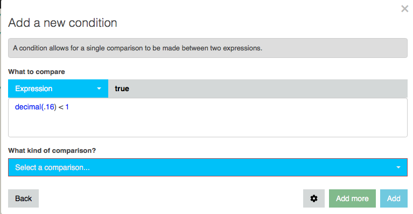Open the gear settings button
Image resolution: width=413 pixels, height=214 pixels.
point(314,198)
